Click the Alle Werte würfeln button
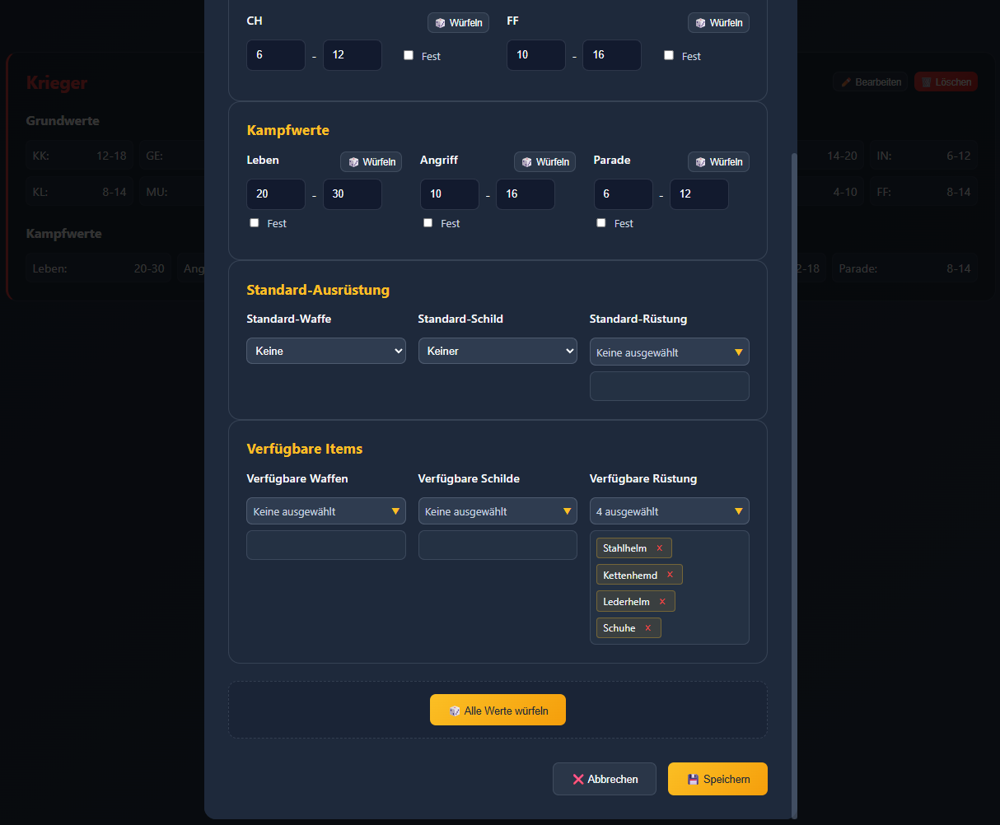Viewport: 1000px width, 825px height. tap(498, 710)
